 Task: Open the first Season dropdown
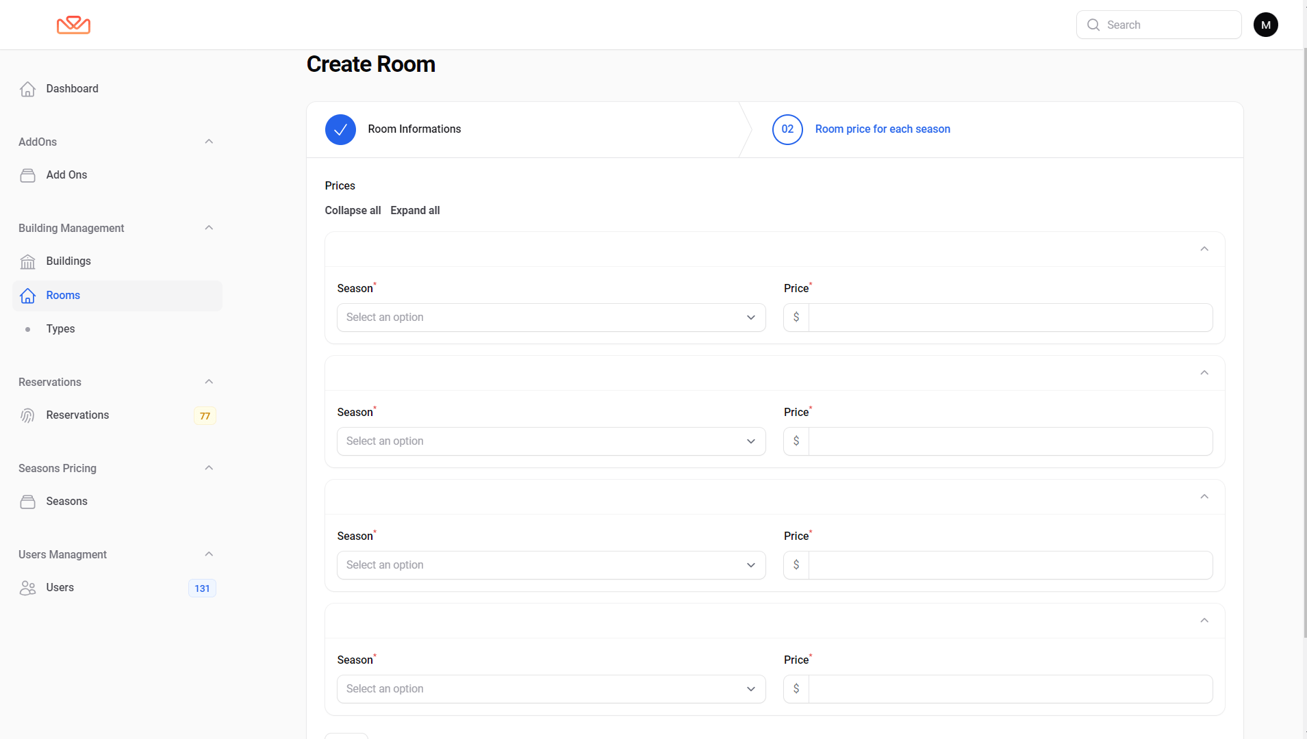point(550,317)
